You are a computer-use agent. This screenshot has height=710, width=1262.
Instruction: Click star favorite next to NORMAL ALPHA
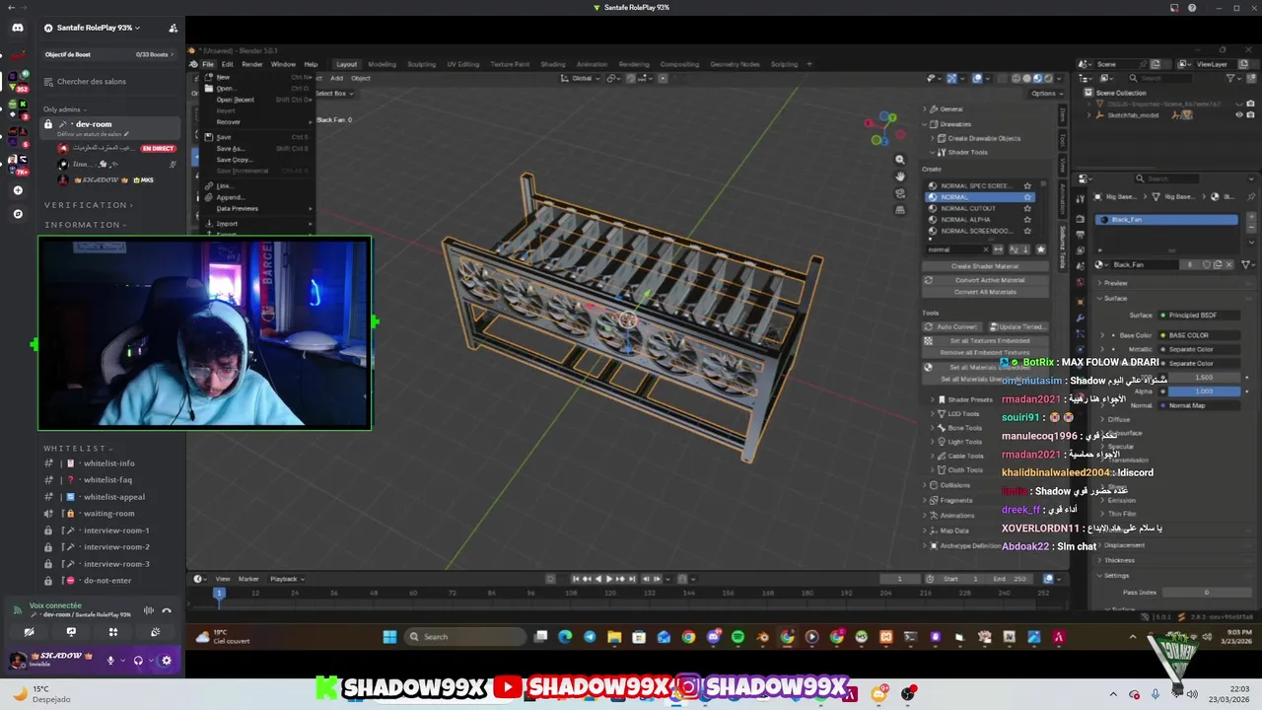pyautogui.click(x=1027, y=220)
